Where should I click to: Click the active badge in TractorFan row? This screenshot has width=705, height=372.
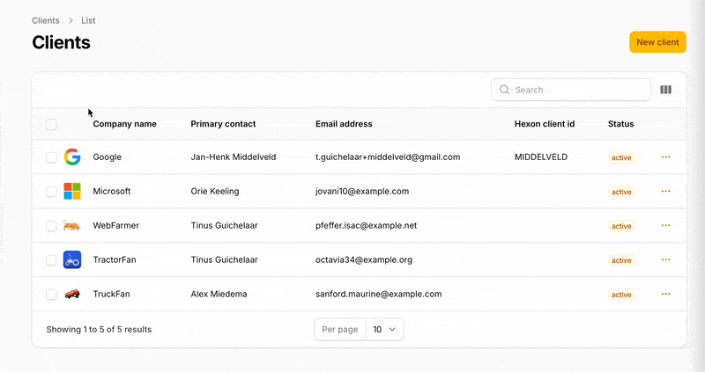[621, 260]
